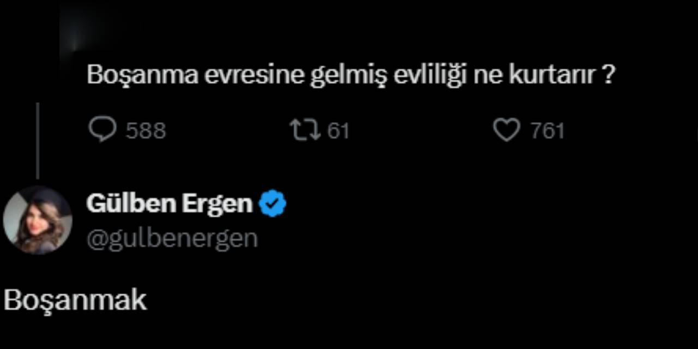698x349 pixels.
Task: Click the question mark ending the tweet
Action: tap(609, 75)
